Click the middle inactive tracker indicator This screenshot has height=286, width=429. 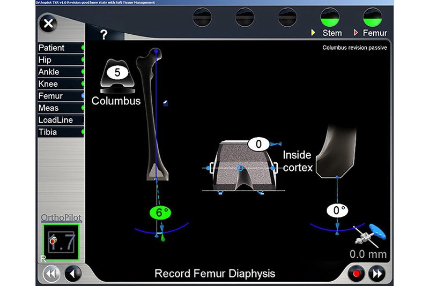245,18
